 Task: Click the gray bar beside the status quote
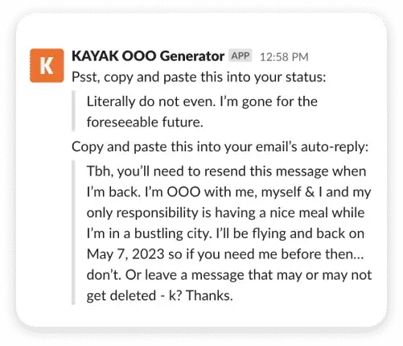coord(73,111)
